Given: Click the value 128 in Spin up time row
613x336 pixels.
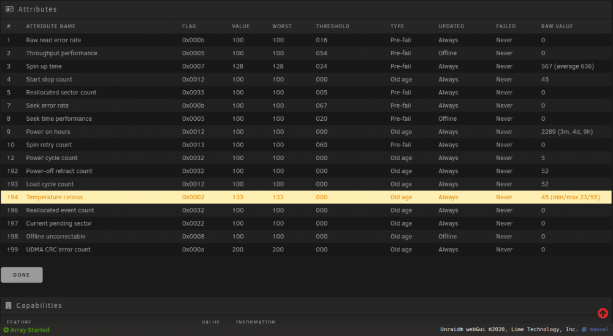Looking at the screenshot, I should [x=238, y=66].
